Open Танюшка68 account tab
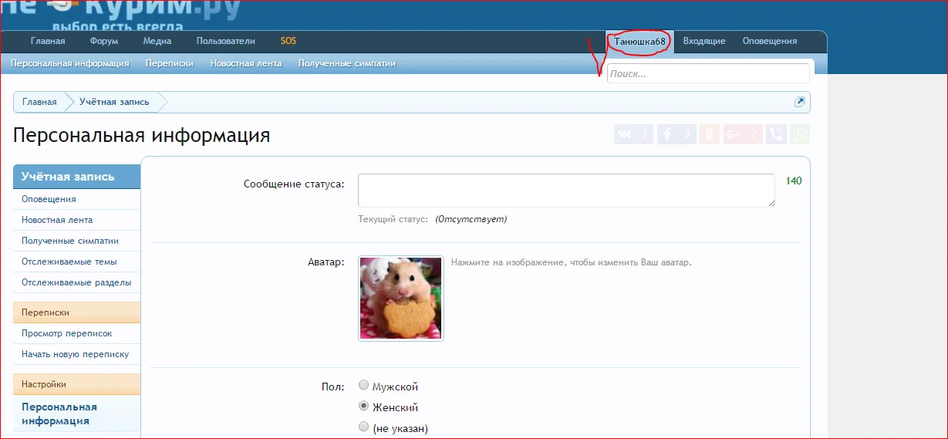This screenshot has height=439, width=948. pos(639,41)
